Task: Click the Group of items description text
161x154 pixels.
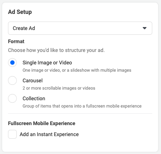Action: pyautogui.click(x=82, y=106)
